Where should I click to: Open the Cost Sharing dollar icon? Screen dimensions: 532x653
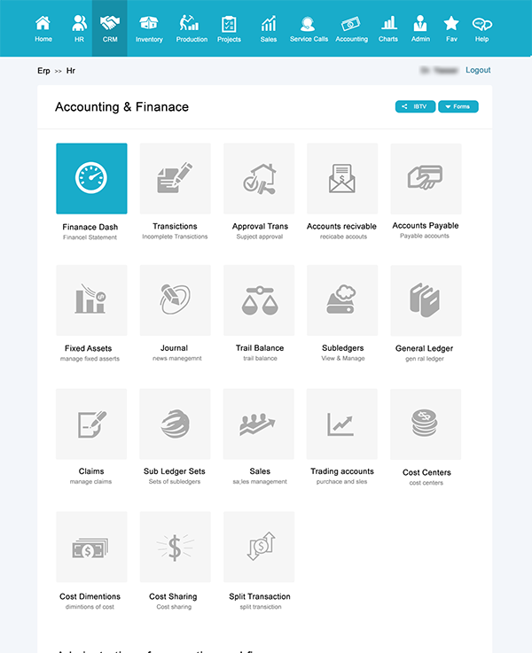pyautogui.click(x=175, y=547)
